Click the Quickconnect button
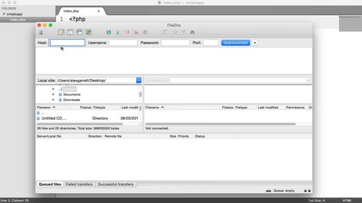 tap(236, 43)
